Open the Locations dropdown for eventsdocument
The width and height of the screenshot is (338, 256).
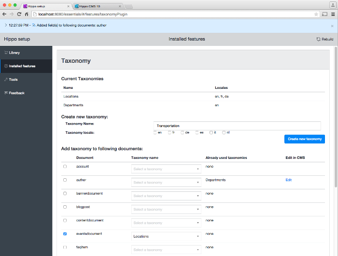(x=166, y=236)
